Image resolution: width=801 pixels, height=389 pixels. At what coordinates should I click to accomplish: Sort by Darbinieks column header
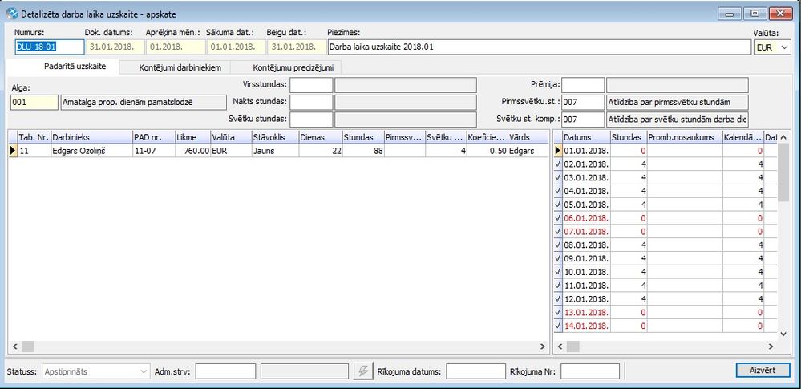[x=91, y=137]
